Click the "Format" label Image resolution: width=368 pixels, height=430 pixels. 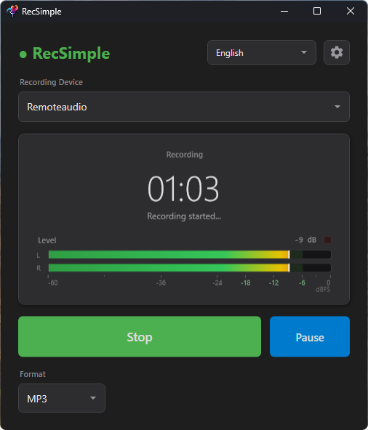[33, 374]
